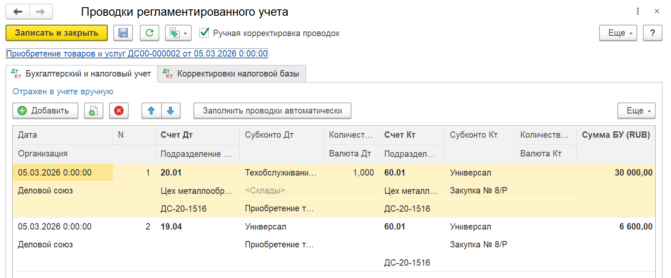Select row number 2 cell
This screenshot has height=278, width=671.
[134, 227]
